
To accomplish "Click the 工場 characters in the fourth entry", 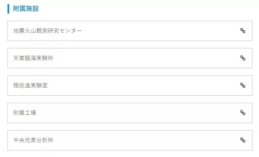I will click(30, 113).
